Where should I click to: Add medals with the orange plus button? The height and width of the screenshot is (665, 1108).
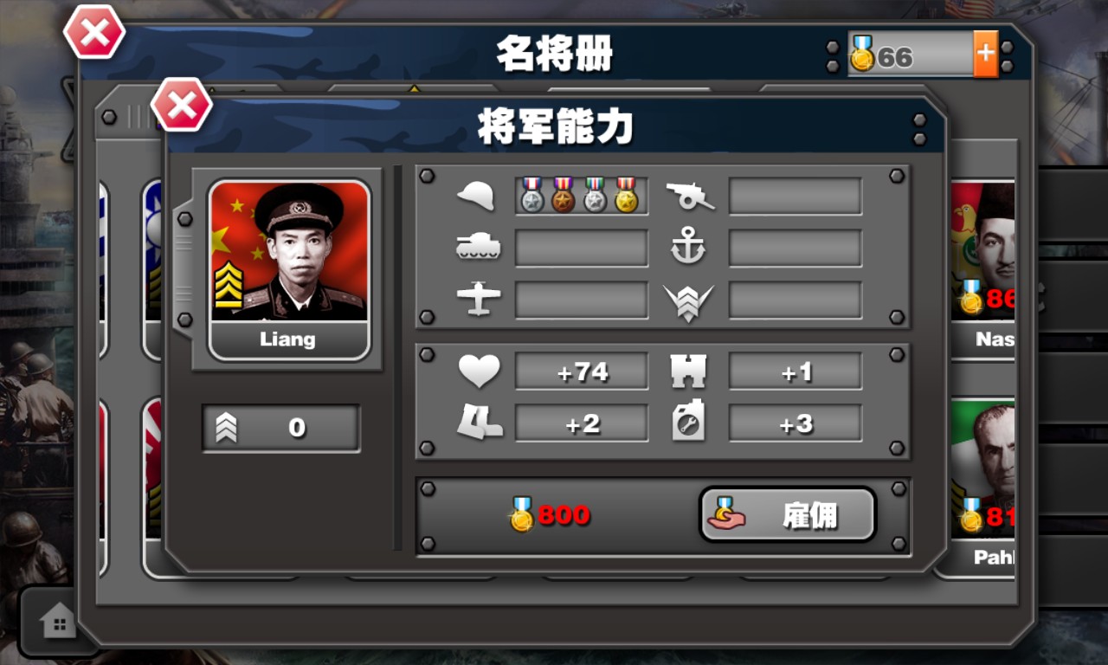point(985,55)
